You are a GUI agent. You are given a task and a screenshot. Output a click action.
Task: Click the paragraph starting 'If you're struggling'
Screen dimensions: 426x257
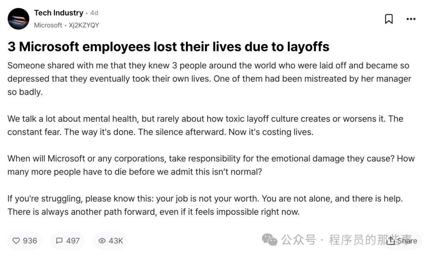(x=205, y=205)
